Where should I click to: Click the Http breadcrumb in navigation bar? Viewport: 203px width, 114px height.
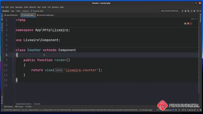18,11
